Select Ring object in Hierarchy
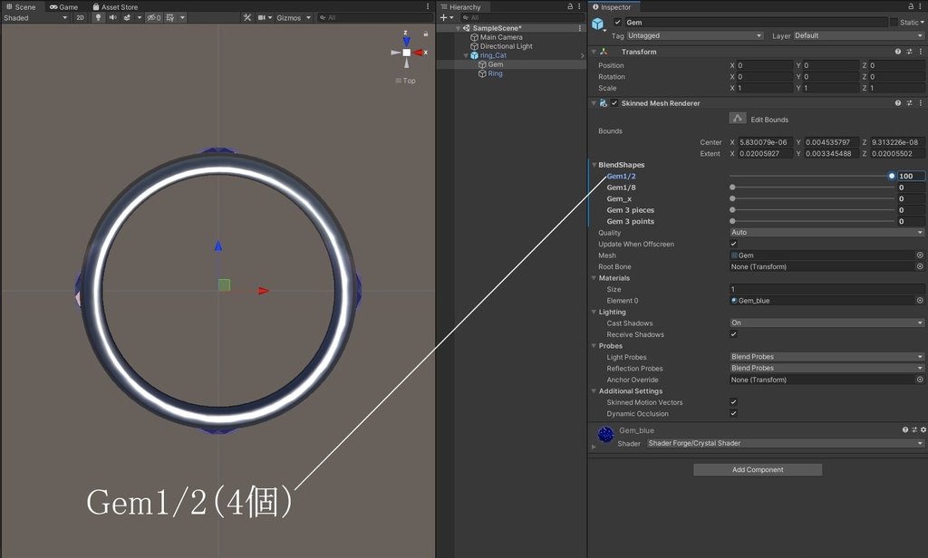The image size is (928, 558). point(495,73)
